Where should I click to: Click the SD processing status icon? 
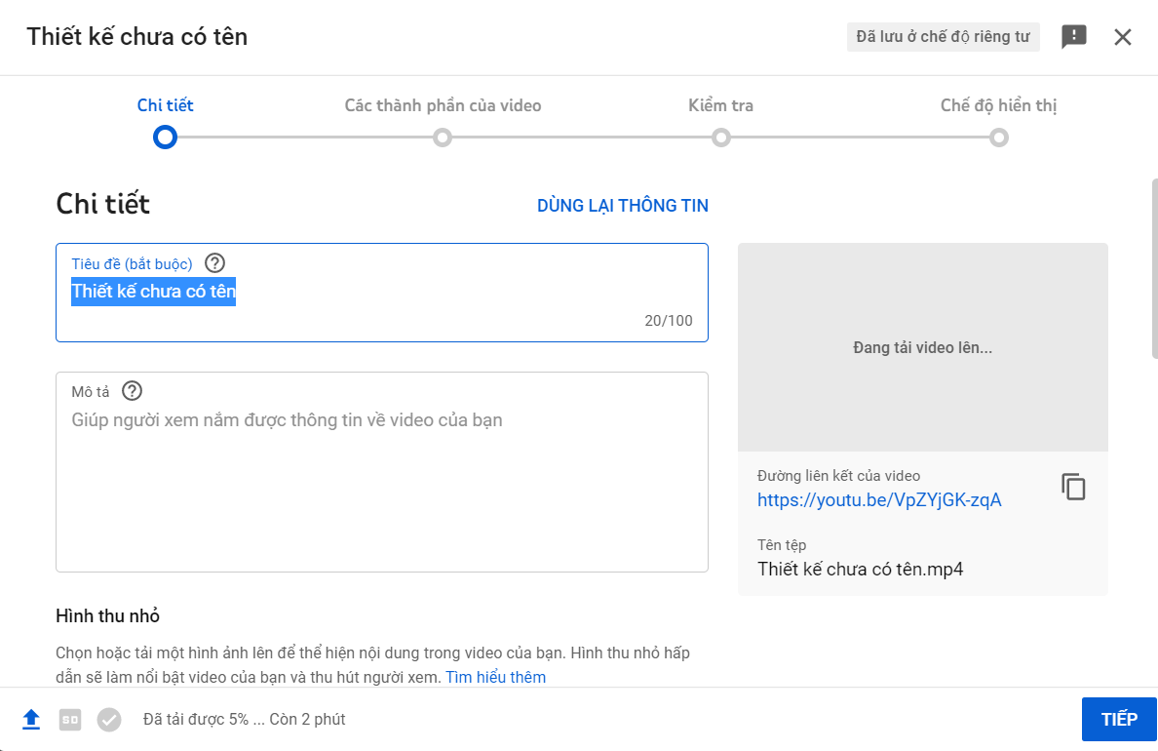coord(70,720)
